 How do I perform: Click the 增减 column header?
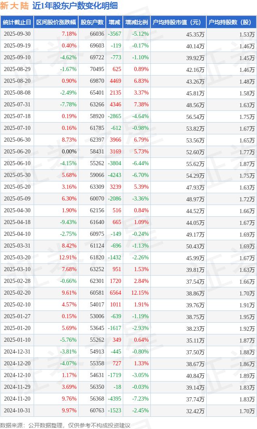click(115, 22)
